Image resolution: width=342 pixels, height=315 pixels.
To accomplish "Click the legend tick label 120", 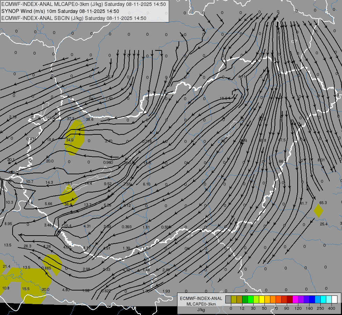I will (x=298, y=308).
